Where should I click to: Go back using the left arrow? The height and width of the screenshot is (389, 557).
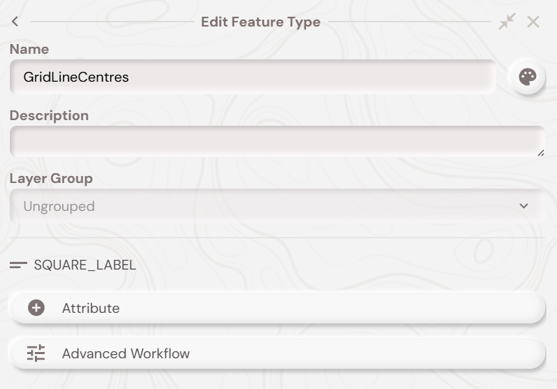(x=15, y=22)
